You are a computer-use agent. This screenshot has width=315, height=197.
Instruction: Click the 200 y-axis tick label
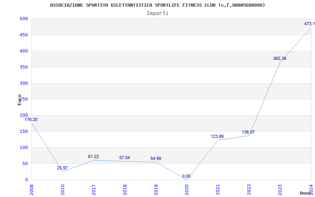click(24, 115)
